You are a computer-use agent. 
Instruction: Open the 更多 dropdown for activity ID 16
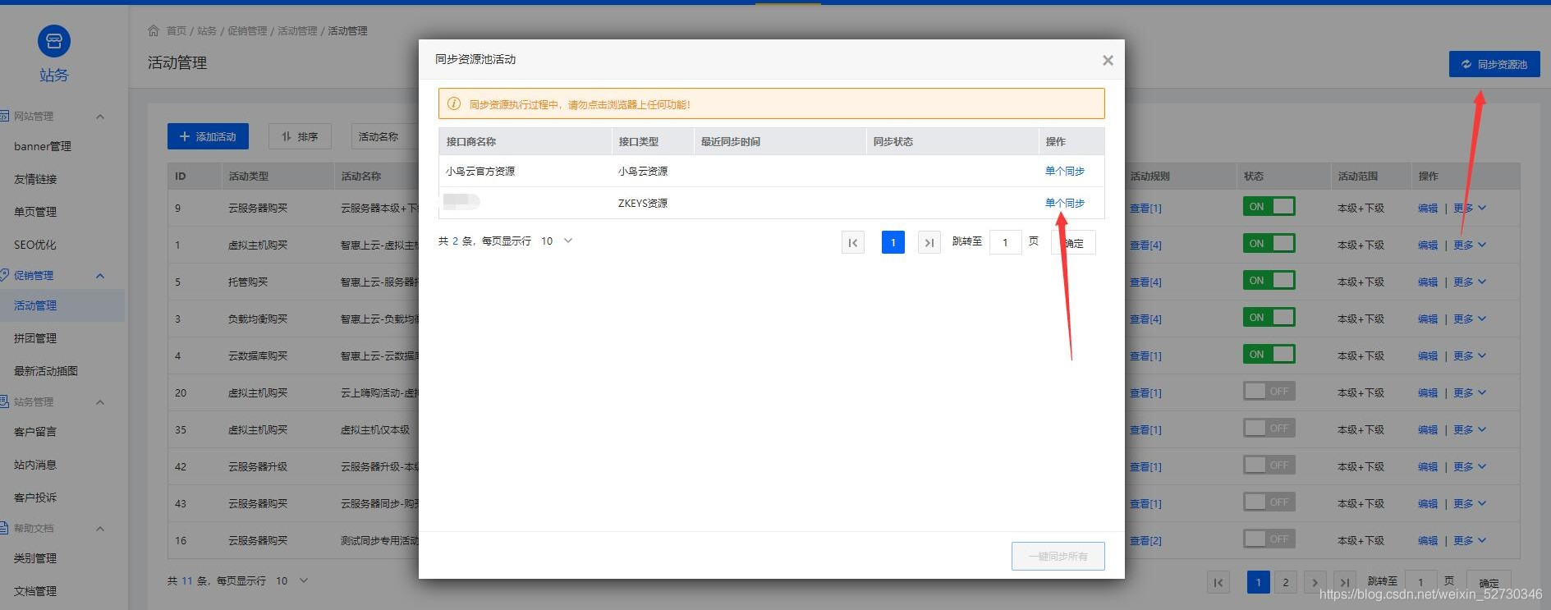click(x=1470, y=540)
